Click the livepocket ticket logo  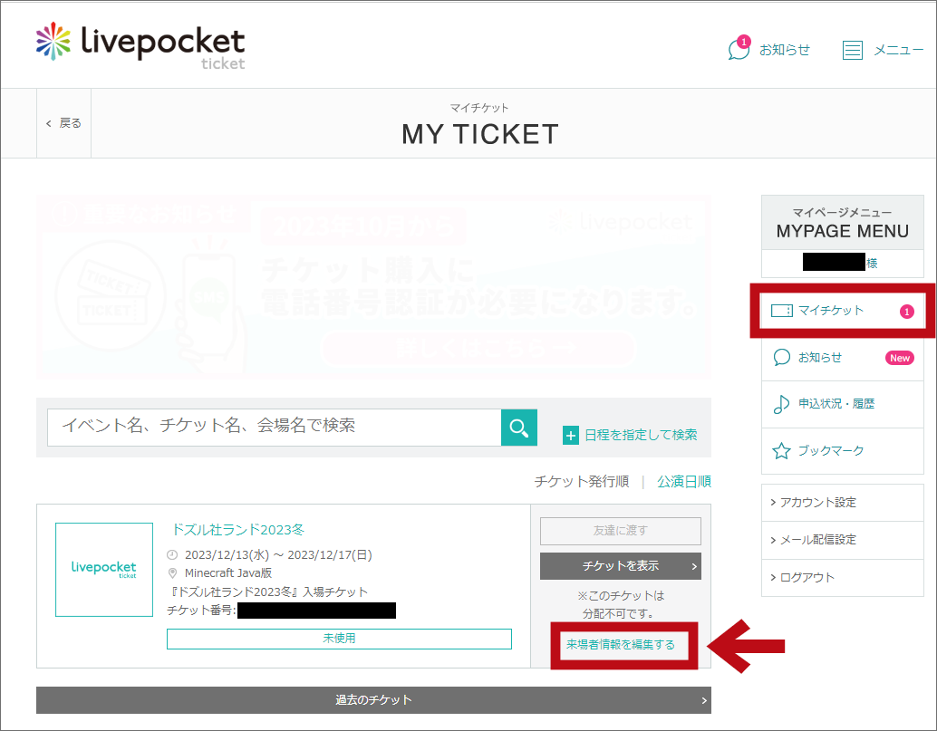coord(140,45)
